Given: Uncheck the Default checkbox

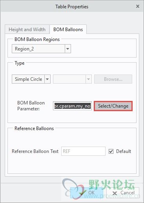Looking at the screenshot, I should coord(111,151).
